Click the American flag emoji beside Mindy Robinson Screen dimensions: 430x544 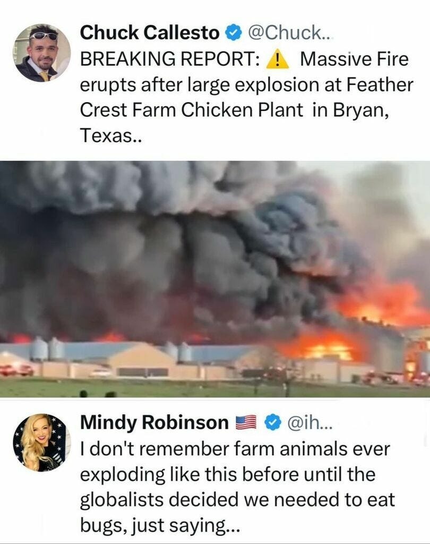[x=246, y=422]
